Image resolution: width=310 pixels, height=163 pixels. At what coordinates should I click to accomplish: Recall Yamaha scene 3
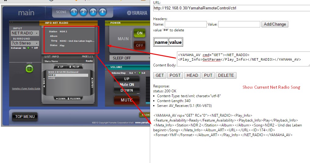coord(93,12)
